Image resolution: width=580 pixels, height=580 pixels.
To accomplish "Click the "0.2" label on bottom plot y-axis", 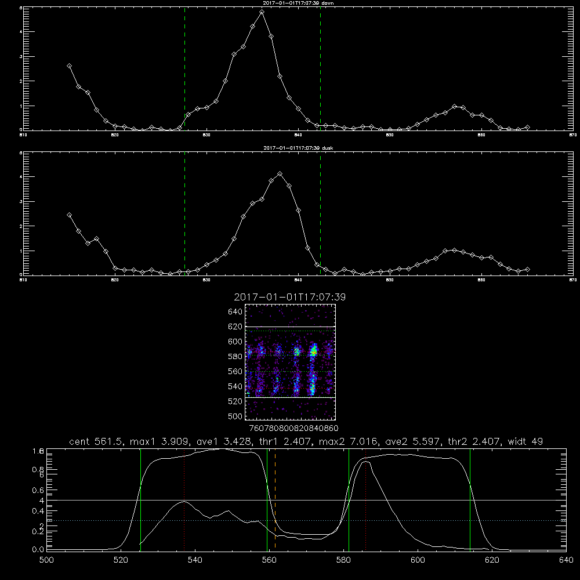I will click(38, 531).
